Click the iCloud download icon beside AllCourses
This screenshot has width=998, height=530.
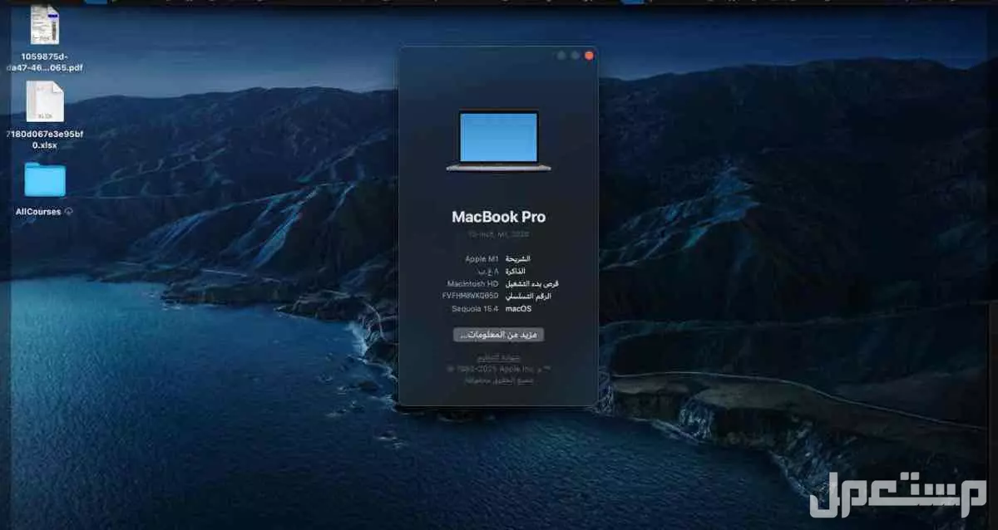[x=68, y=212]
